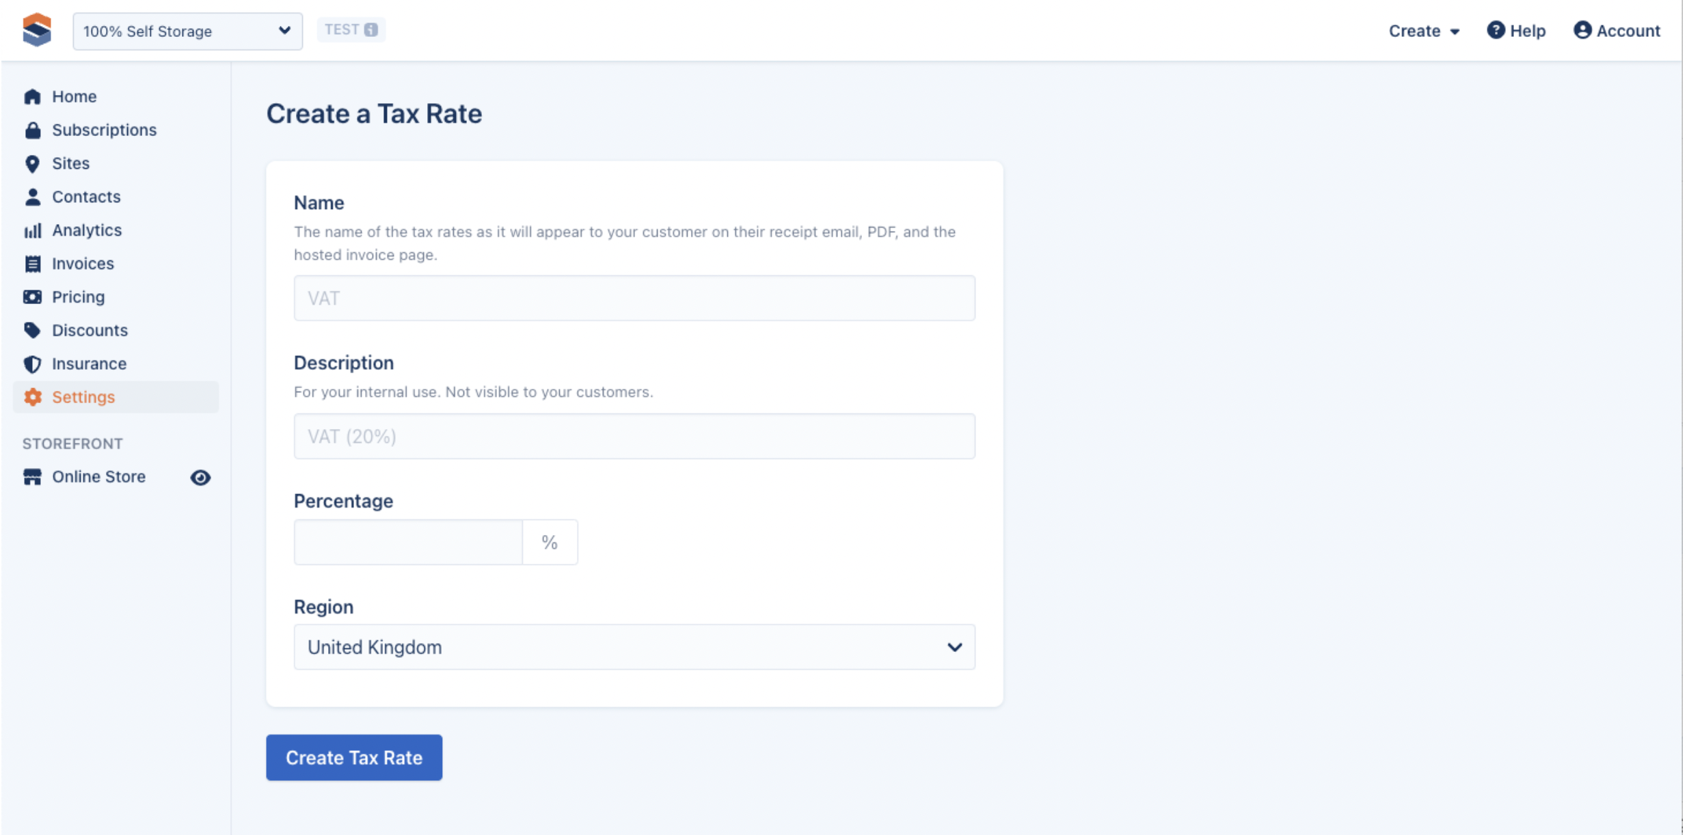
Task: Click the Discounts tag icon
Action: 32,330
